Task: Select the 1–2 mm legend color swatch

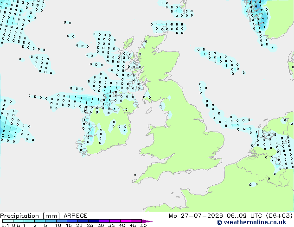Action: pyautogui.click(x=29, y=221)
